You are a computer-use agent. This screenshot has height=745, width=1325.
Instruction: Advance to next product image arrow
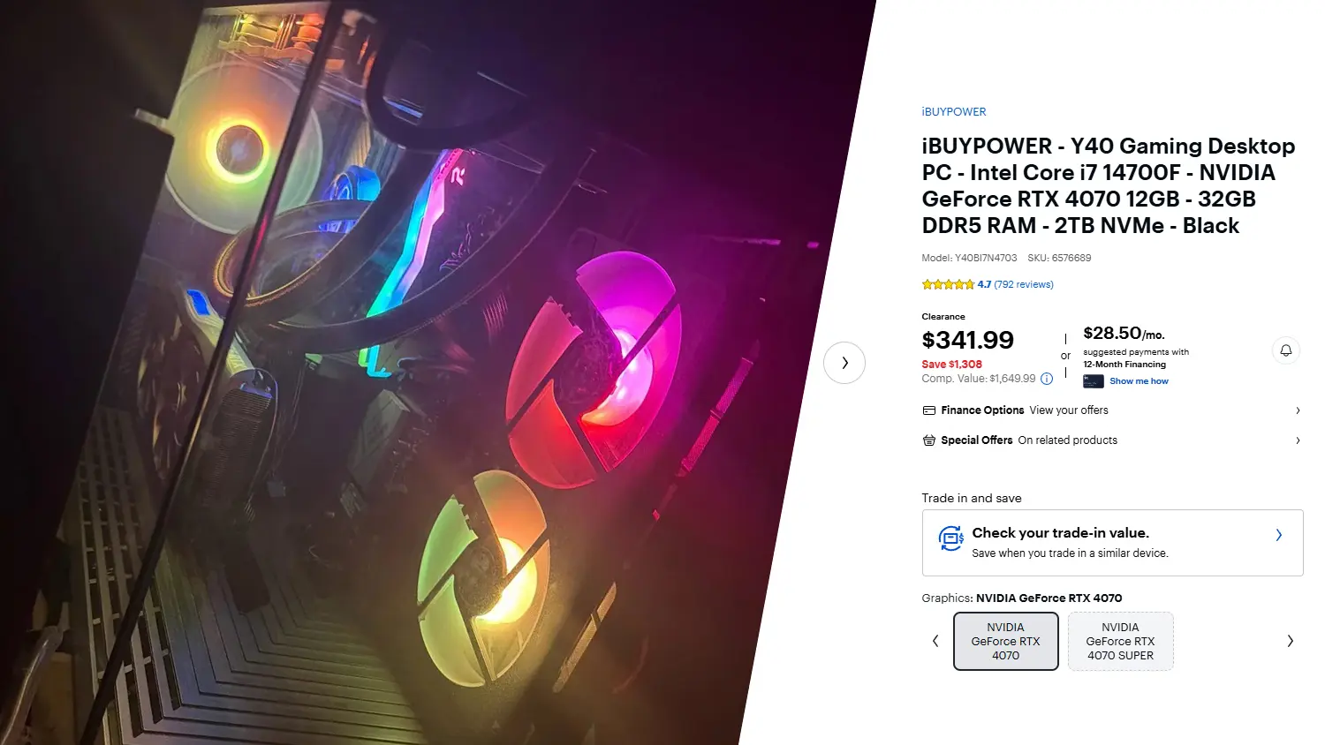(x=844, y=363)
